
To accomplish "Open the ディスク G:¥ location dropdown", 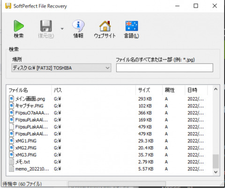I will pos(61,68).
